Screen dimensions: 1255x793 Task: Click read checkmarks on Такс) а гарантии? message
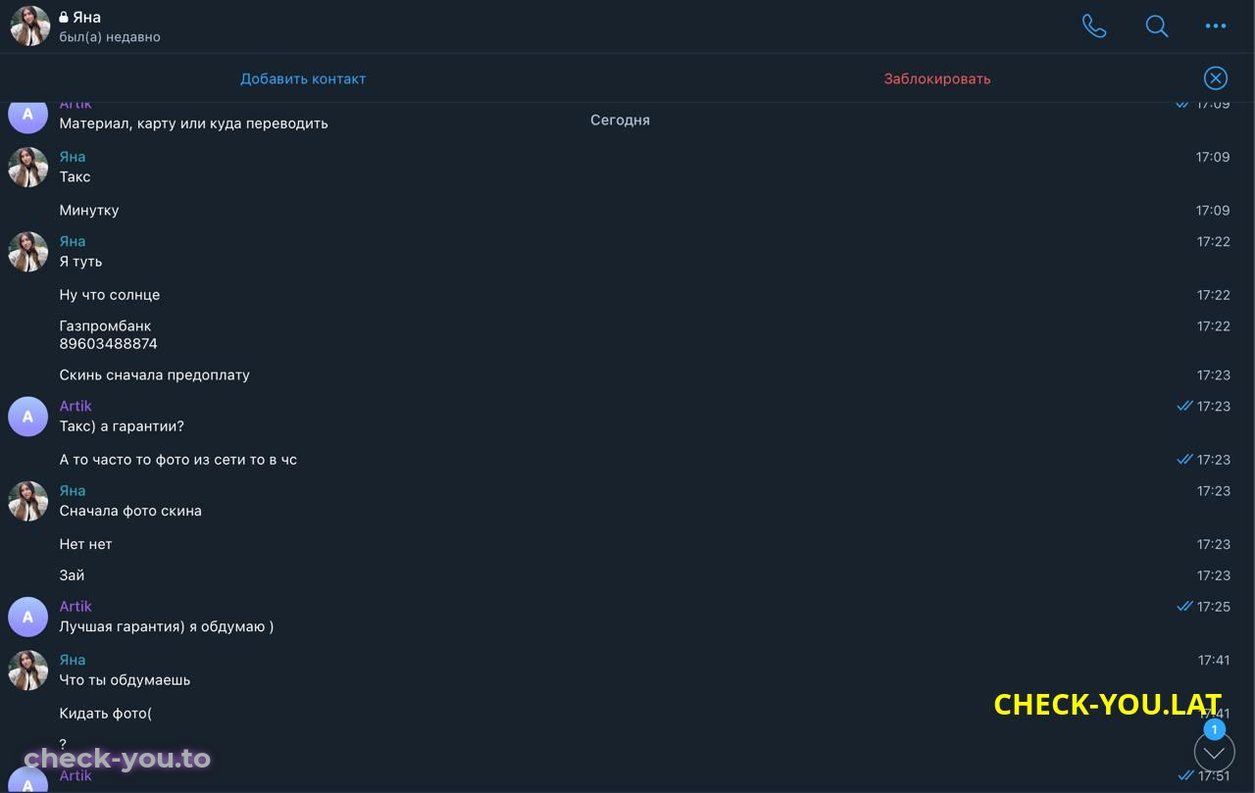(x=1184, y=406)
